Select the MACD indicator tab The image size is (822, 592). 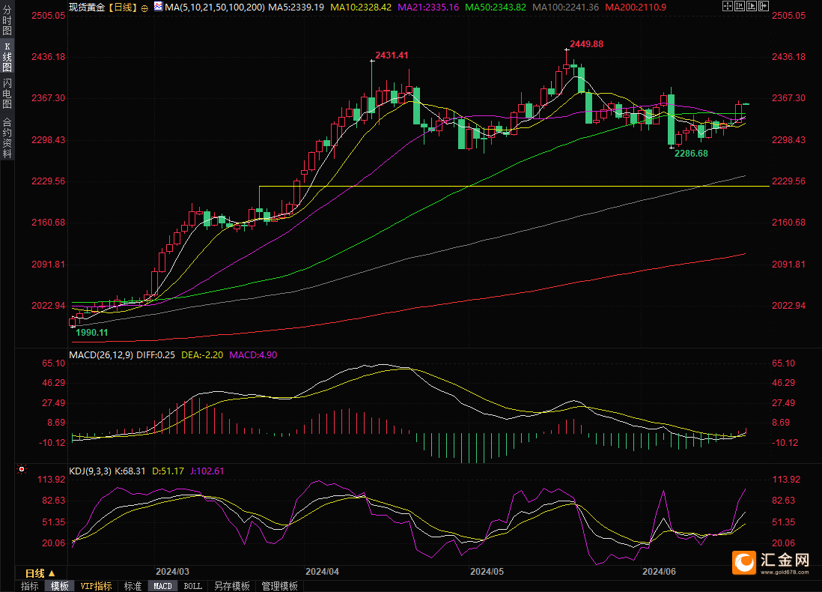point(162,586)
